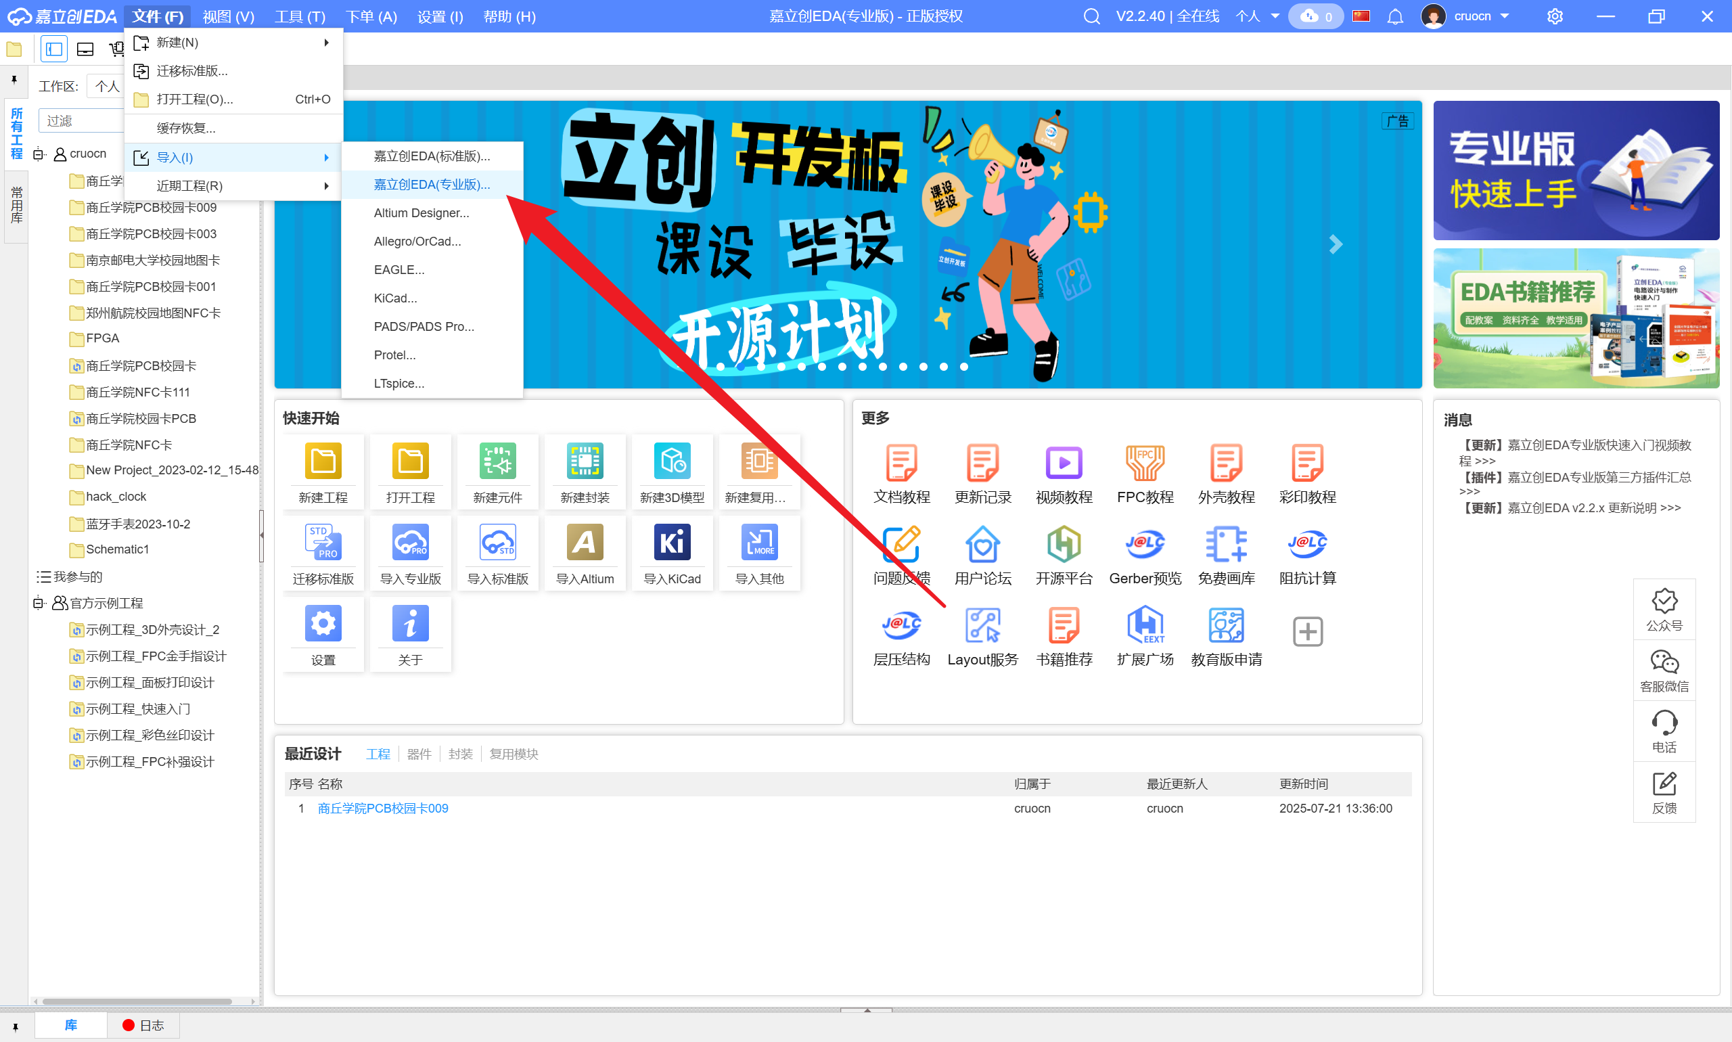Click the 新建3D模型 icon
The width and height of the screenshot is (1732, 1042).
tap(672, 463)
